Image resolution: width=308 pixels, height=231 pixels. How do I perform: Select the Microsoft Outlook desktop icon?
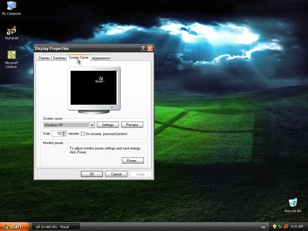click(11, 60)
